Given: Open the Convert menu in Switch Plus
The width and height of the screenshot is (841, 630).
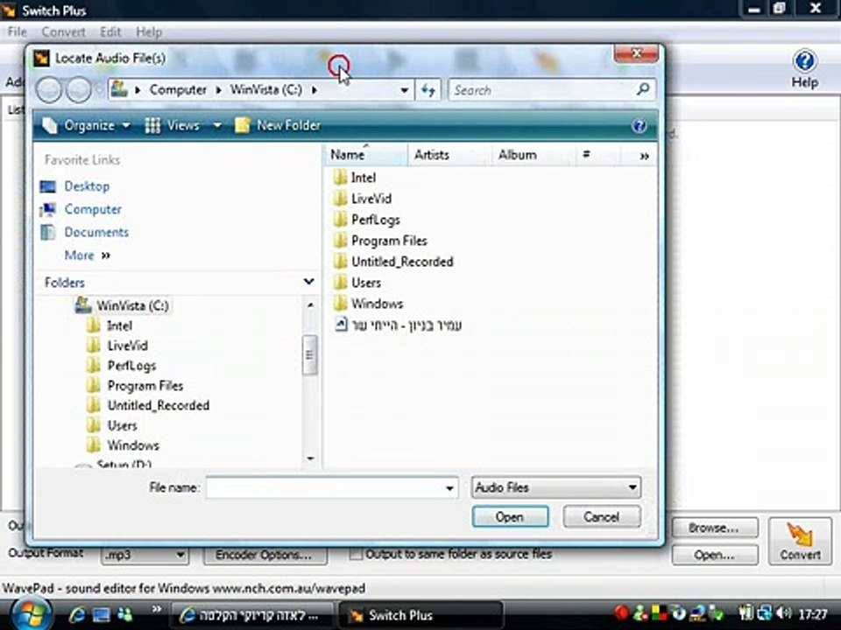Looking at the screenshot, I should [x=63, y=32].
